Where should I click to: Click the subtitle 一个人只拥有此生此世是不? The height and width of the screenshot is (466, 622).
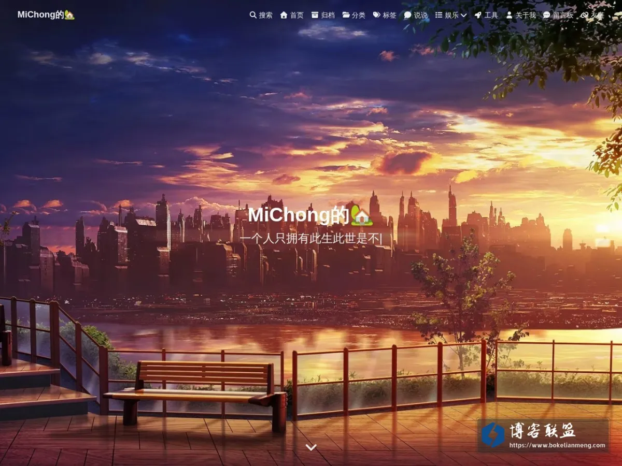(310, 238)
